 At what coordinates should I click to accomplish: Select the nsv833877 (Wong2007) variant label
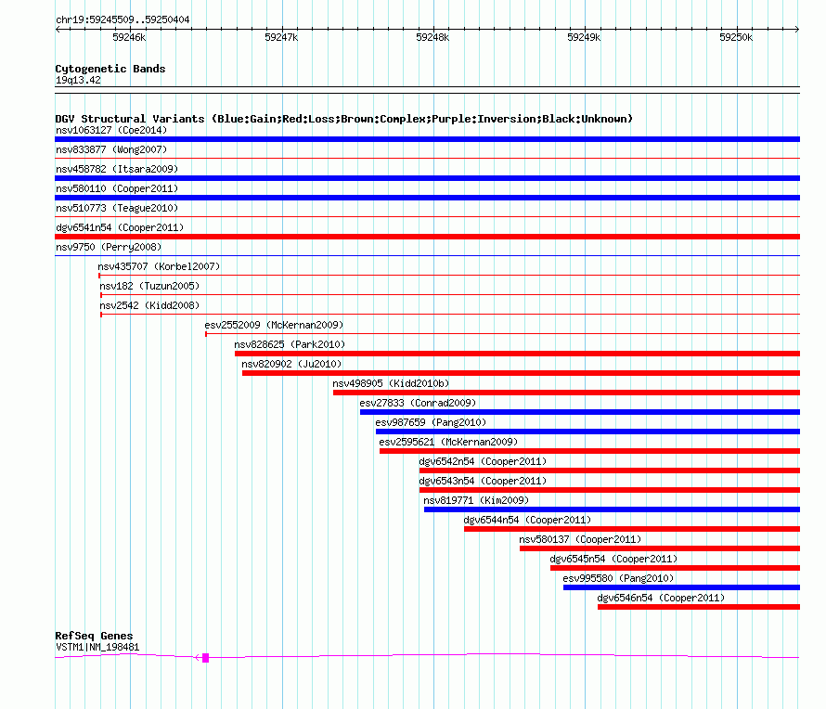[111, 149]
